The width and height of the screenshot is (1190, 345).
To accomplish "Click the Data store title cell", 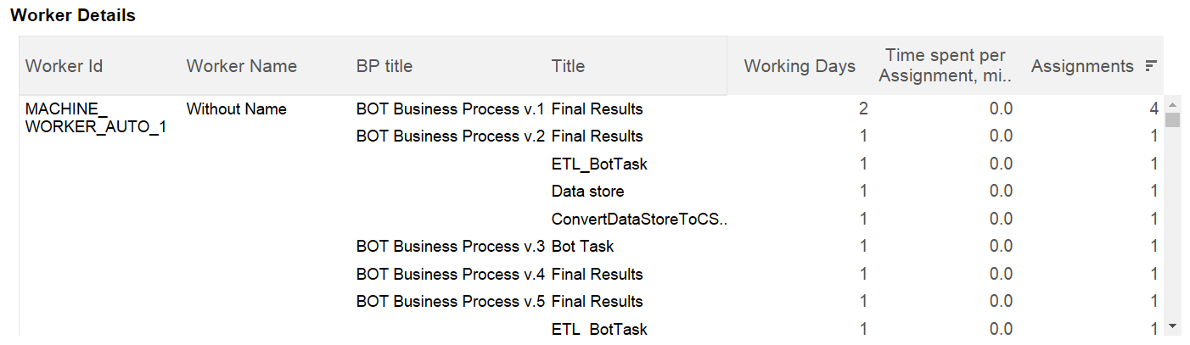I will [x=587, y=192].
